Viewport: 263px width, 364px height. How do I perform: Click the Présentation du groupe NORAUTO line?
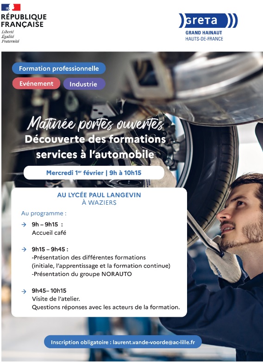click(x=81, y=274)
